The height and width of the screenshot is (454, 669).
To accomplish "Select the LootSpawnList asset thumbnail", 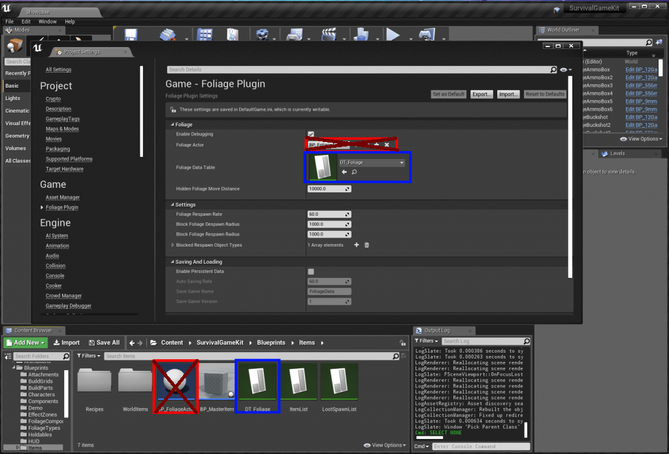I will click(339, 382).
